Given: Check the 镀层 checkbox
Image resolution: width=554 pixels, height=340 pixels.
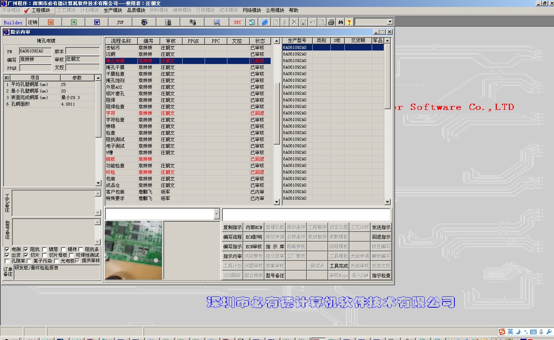Looking at the screenshot, I should click(44, 249).
